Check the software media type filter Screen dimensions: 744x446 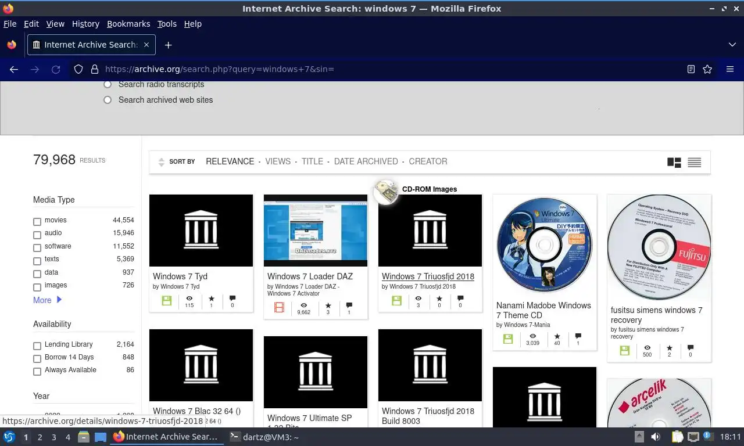coord(37,247)
